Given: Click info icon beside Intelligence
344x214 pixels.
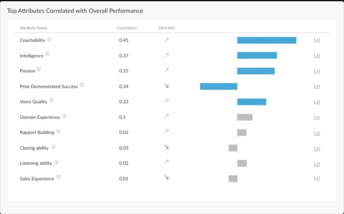Looking at the screenshot, I should (47, 53).
